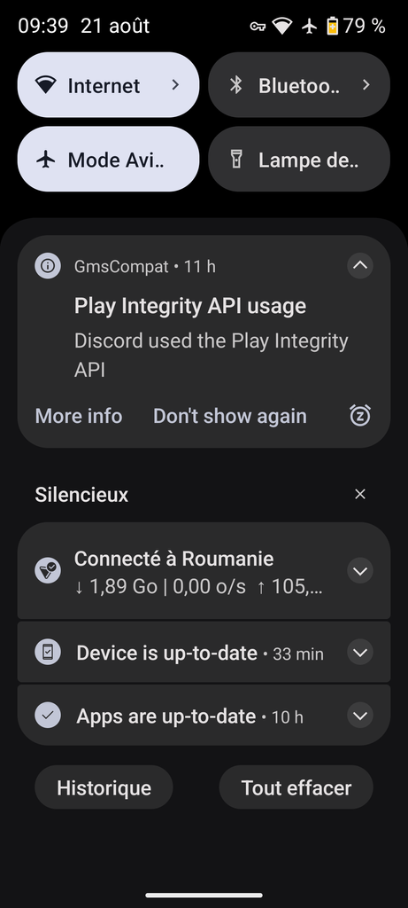Tap the VPN key icon in status bar
The height and width of the screenshot is (908, 408).
coord(258,26)
